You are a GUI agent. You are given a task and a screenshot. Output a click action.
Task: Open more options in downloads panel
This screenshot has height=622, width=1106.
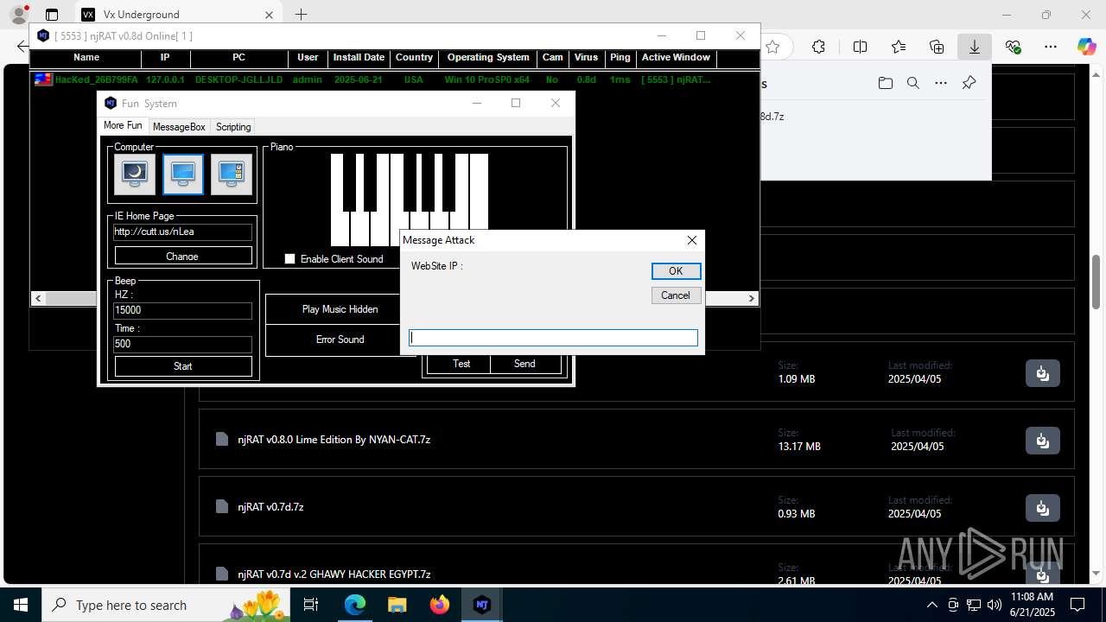pyautogui.click(x=941, y=83)
